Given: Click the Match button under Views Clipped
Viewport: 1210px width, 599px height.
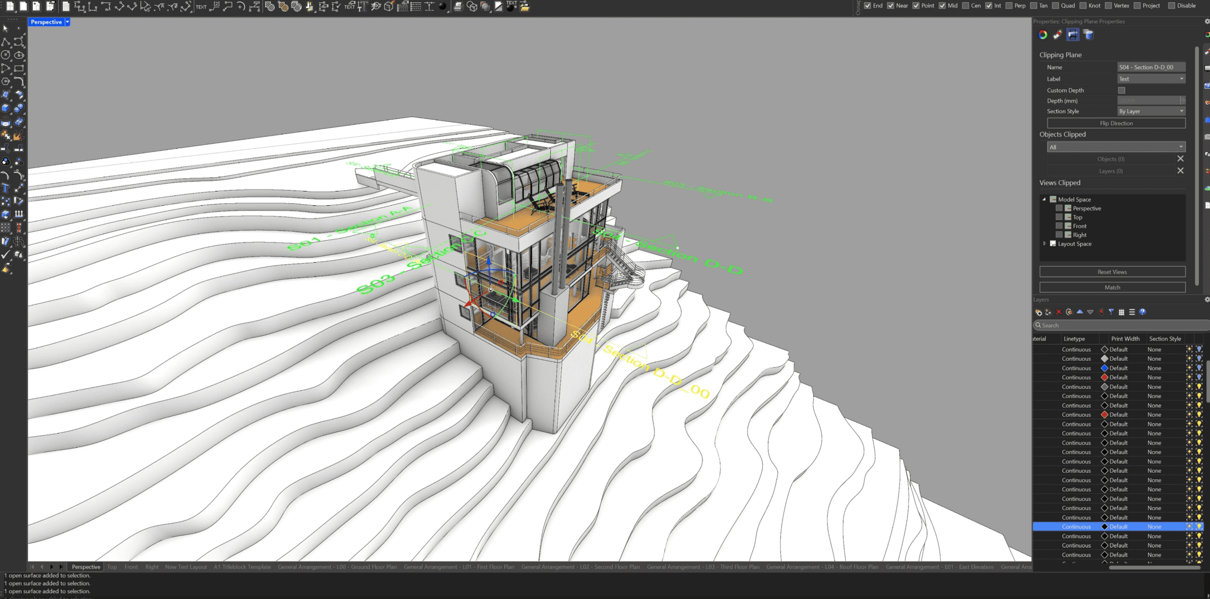Looking at the screenshot, I should [x=1112, y=287].
